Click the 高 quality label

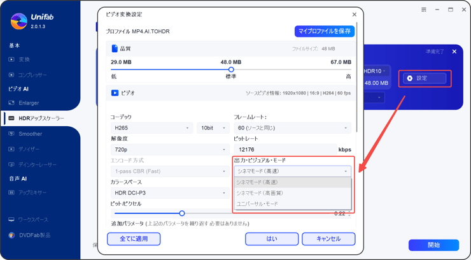click(348, 76)
